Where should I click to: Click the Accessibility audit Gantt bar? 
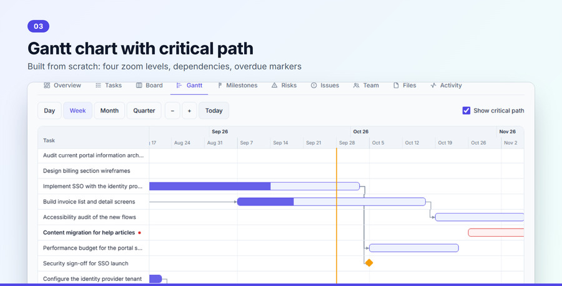coord(480,217)
